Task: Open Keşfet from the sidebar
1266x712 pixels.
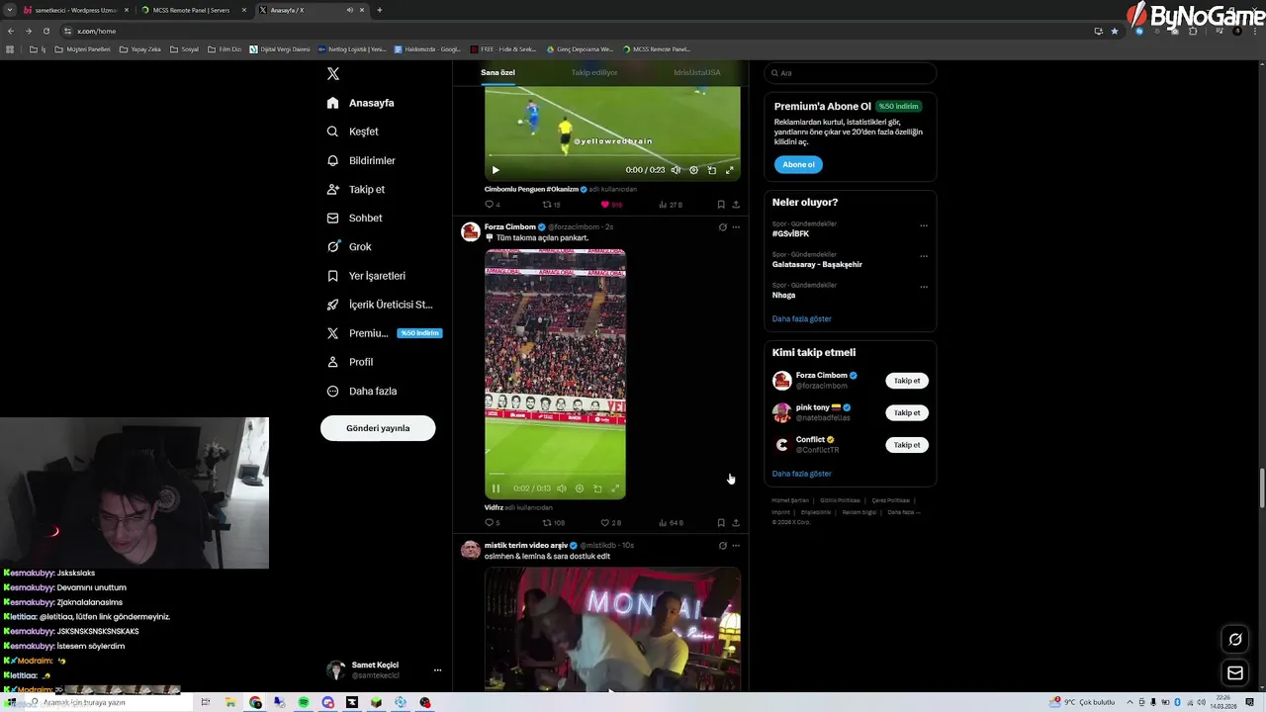Action: 352,132
